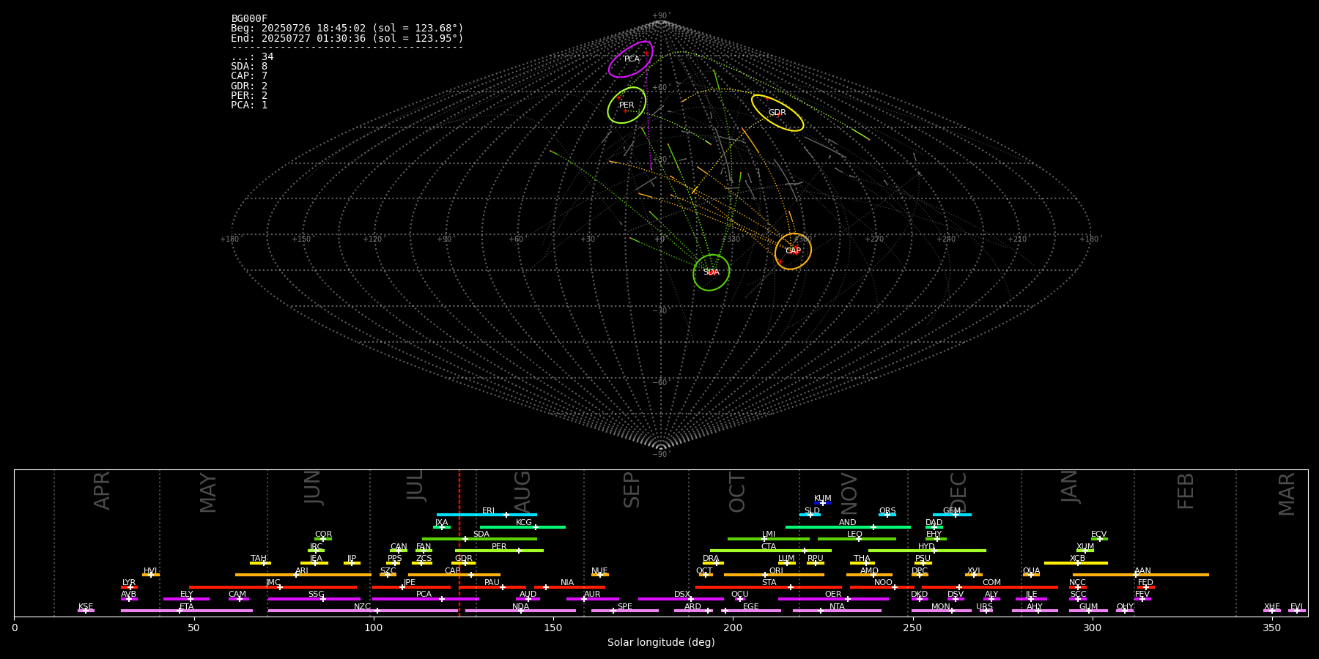Select the −60 latitude label on map
This screenshot has width=1319, height=659.
(x=661, y=383)
